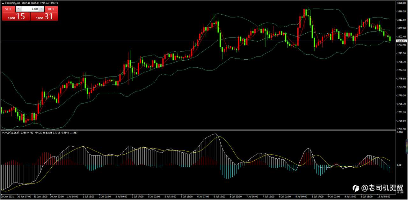Buy at the 1800.31 ask price tile
Image resolution: width=408 pixels, height=200 pixels.
click(x=44, y=17)
